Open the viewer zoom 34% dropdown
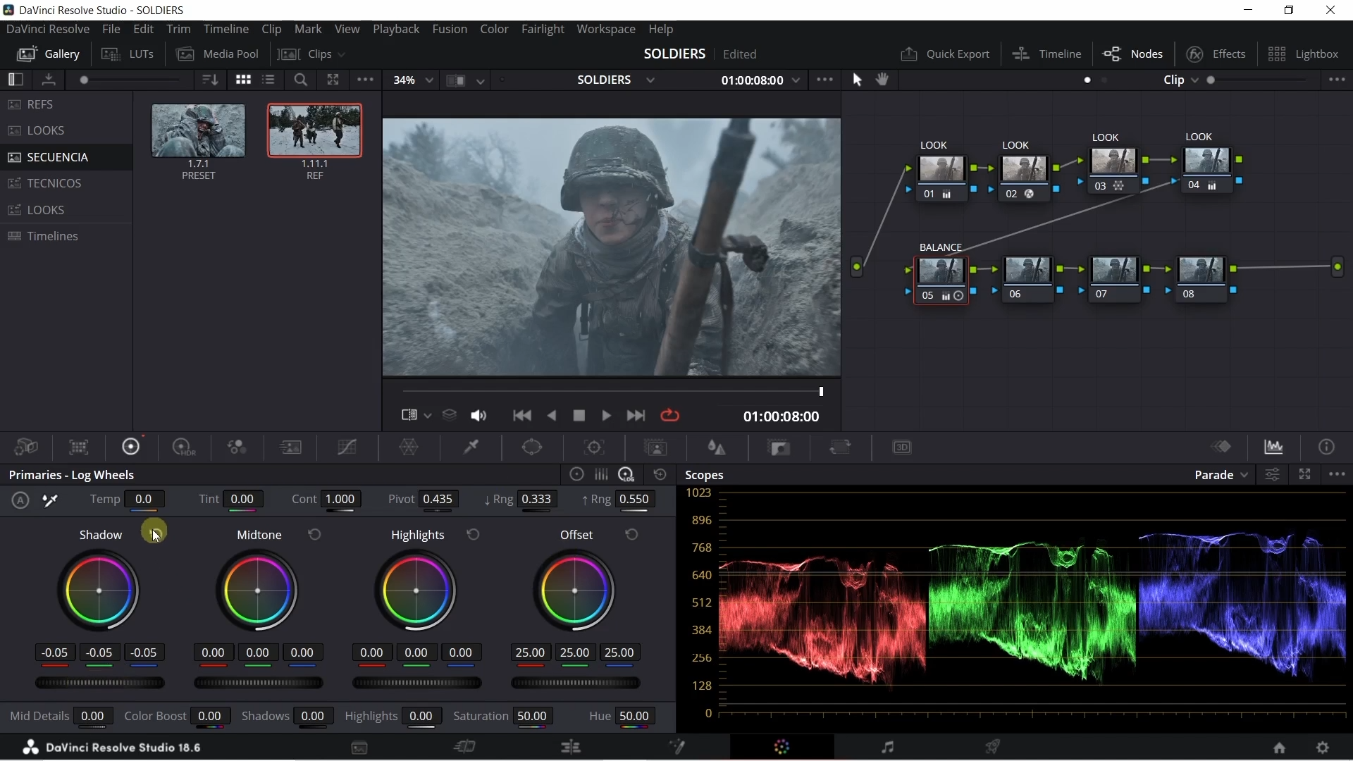The height and width of the screenshot is (761, 1353). pyautogui.click(x=413, y=80)
